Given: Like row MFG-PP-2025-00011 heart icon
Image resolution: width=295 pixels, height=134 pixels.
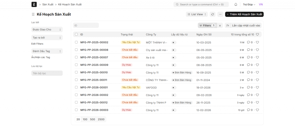Looking at the screenshot, I should pos(257,80).
